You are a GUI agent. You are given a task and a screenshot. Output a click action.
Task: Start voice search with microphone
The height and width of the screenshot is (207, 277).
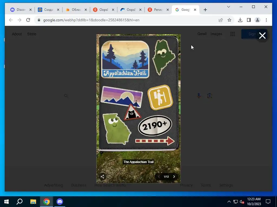click(x=199, y=96)
